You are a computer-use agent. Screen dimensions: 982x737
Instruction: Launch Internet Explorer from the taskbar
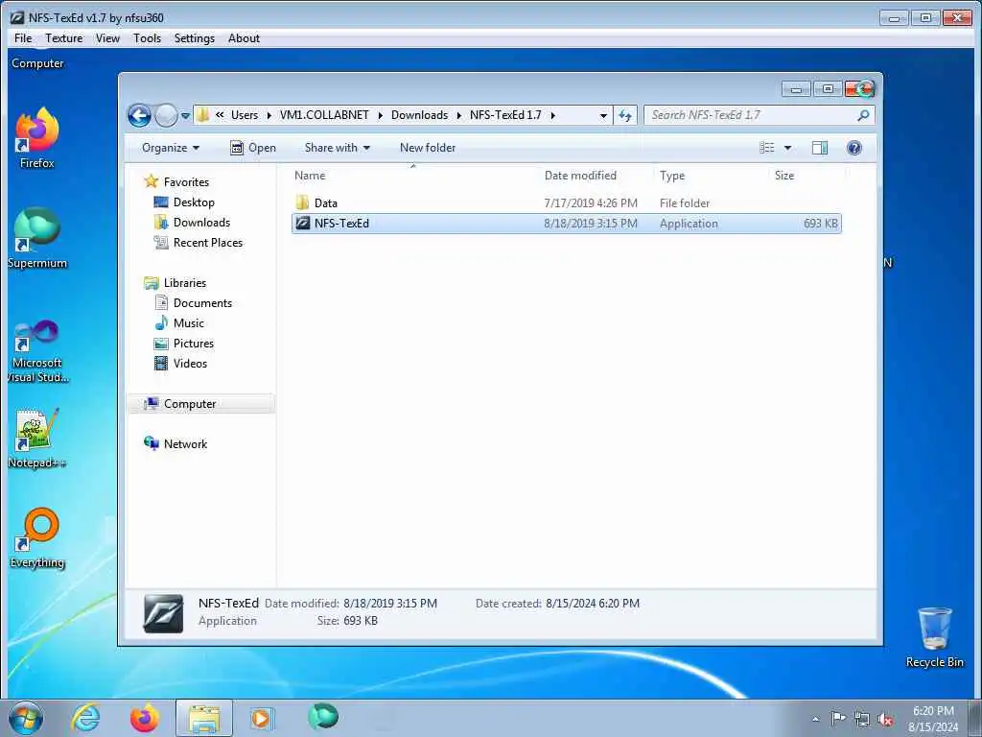click(85, 718)
